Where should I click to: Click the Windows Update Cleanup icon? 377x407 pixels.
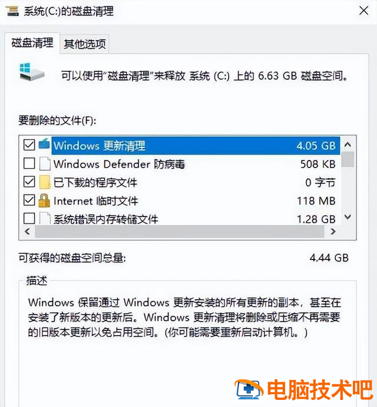click(x=44, y=145)
